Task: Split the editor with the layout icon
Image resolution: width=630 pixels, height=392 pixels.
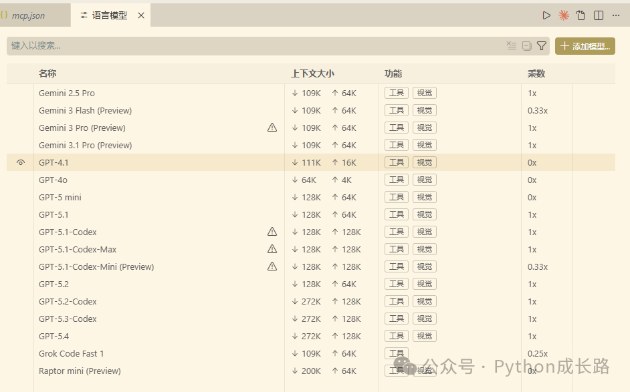Action: click(599, 15)
